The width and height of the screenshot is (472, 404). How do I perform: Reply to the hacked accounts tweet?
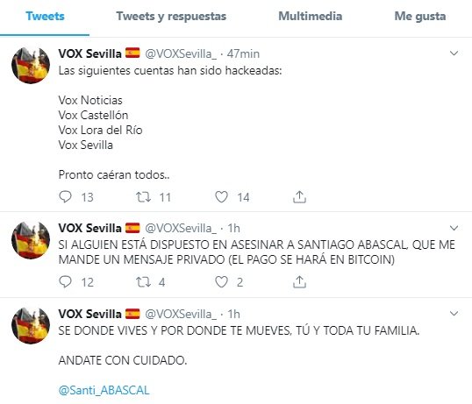(x=65, y=197)
